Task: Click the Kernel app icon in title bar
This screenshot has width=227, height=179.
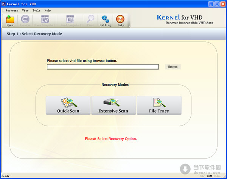Action: click(x=3, y=4)
